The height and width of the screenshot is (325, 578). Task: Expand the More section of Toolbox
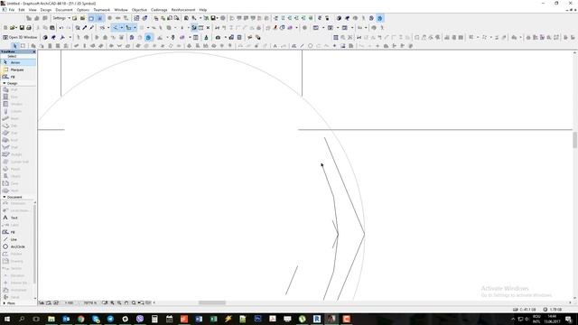tap(5, 303)
